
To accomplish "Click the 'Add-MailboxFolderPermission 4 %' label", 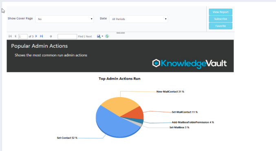I will tap(193, 122).
